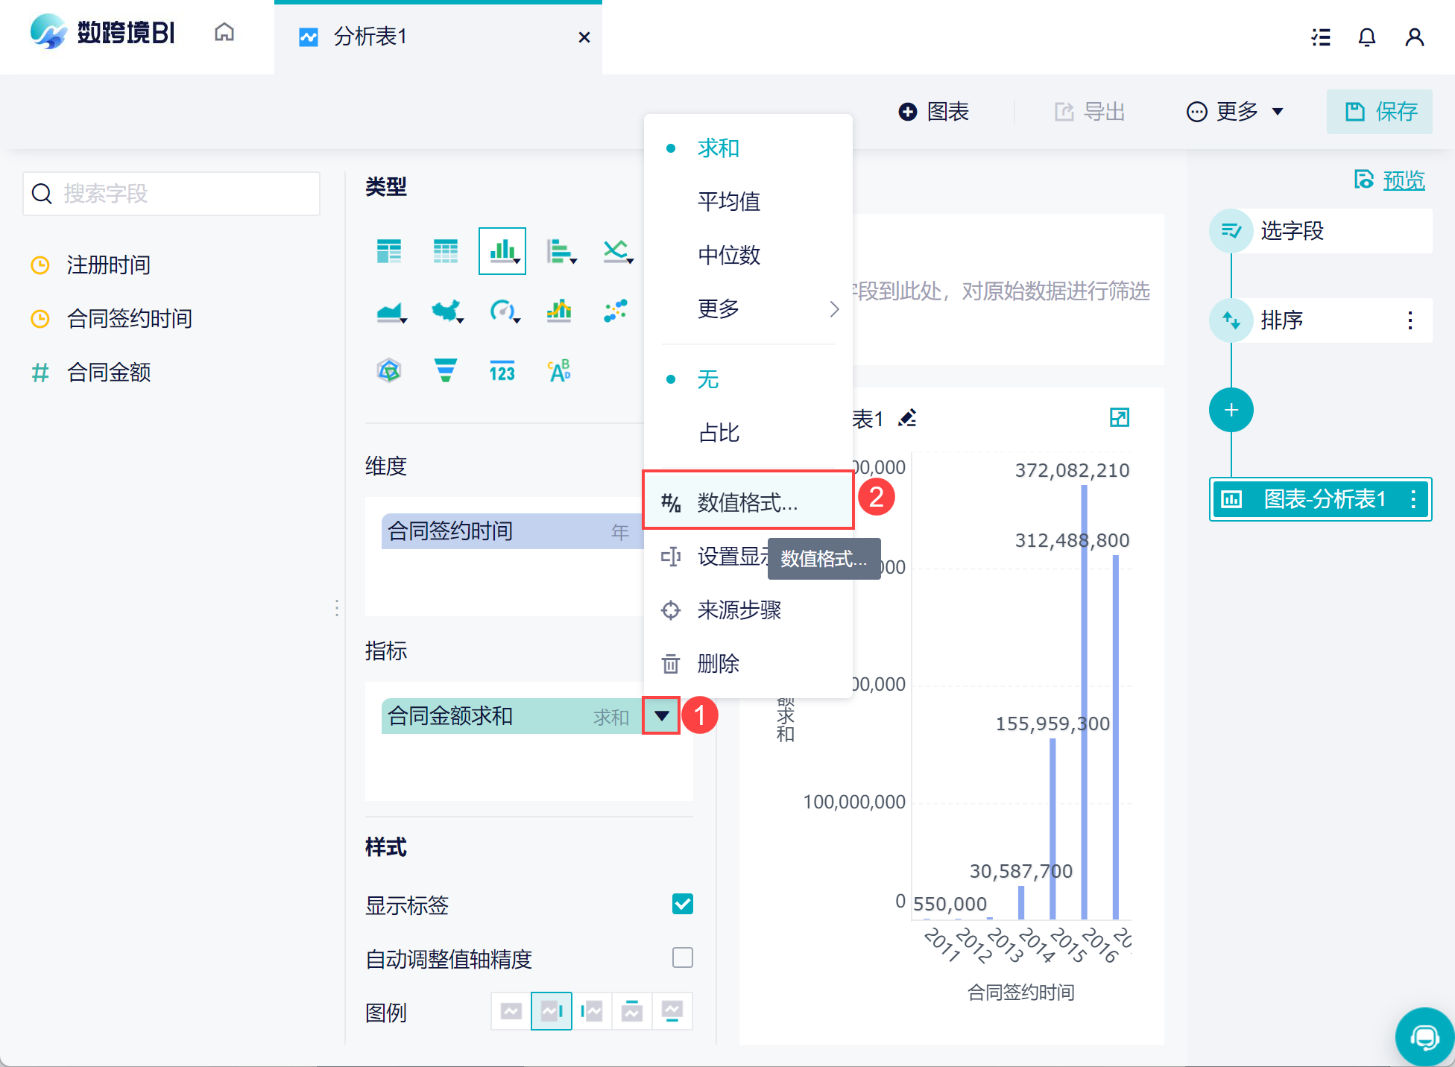Select 平均值 aggregation menu item

pos(728,201)
